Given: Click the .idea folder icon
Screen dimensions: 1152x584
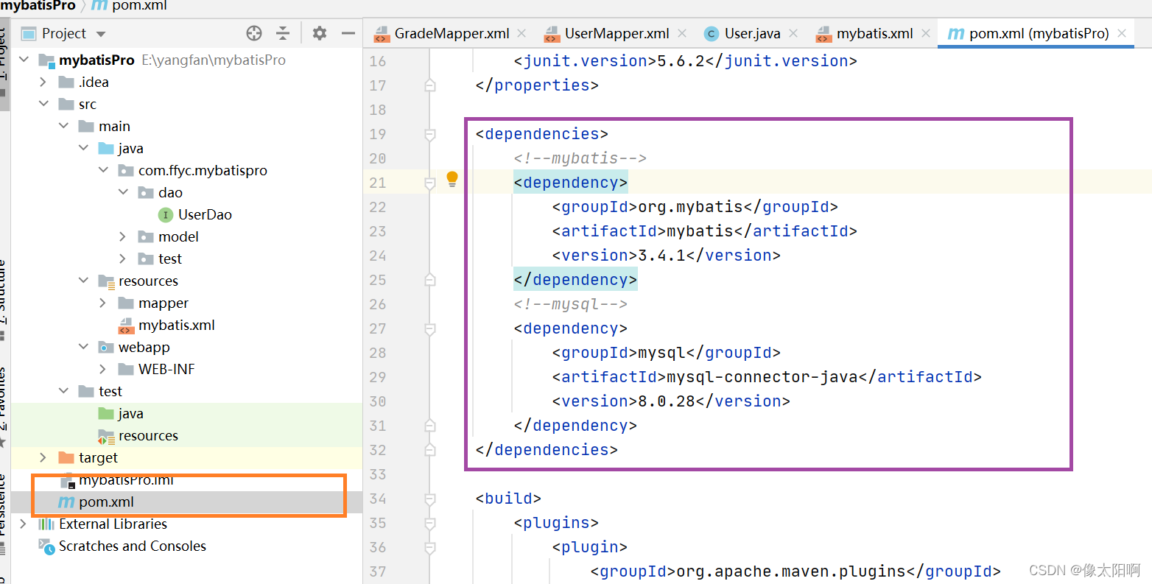Looking at the screenshot, I should tap(66, 82).
